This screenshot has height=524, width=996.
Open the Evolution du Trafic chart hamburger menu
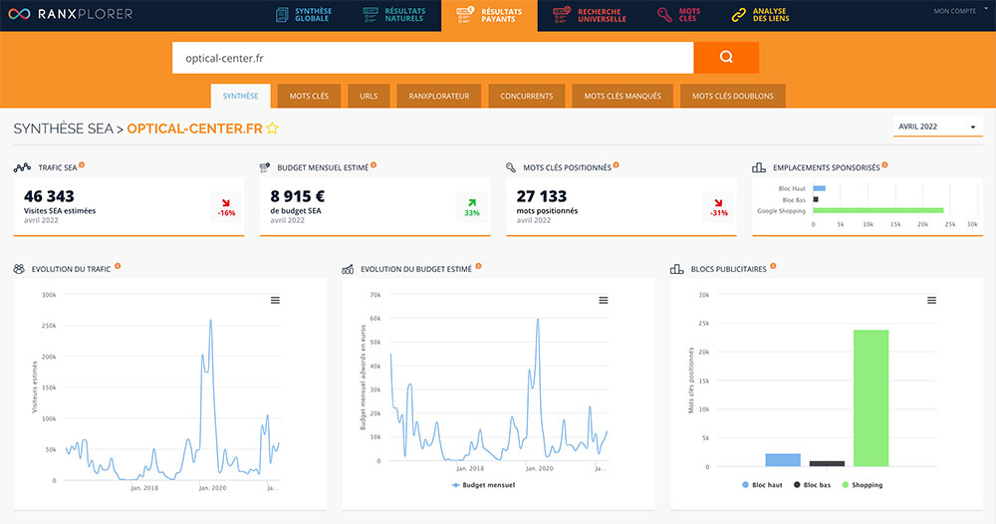[x=275, y=301]
